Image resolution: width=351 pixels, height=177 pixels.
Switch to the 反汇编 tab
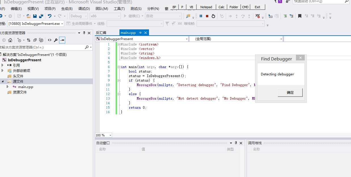point(101,33)
